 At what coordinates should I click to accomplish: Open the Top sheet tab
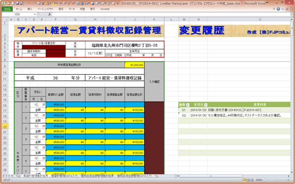pyautogui.click(x=18, y=176)
